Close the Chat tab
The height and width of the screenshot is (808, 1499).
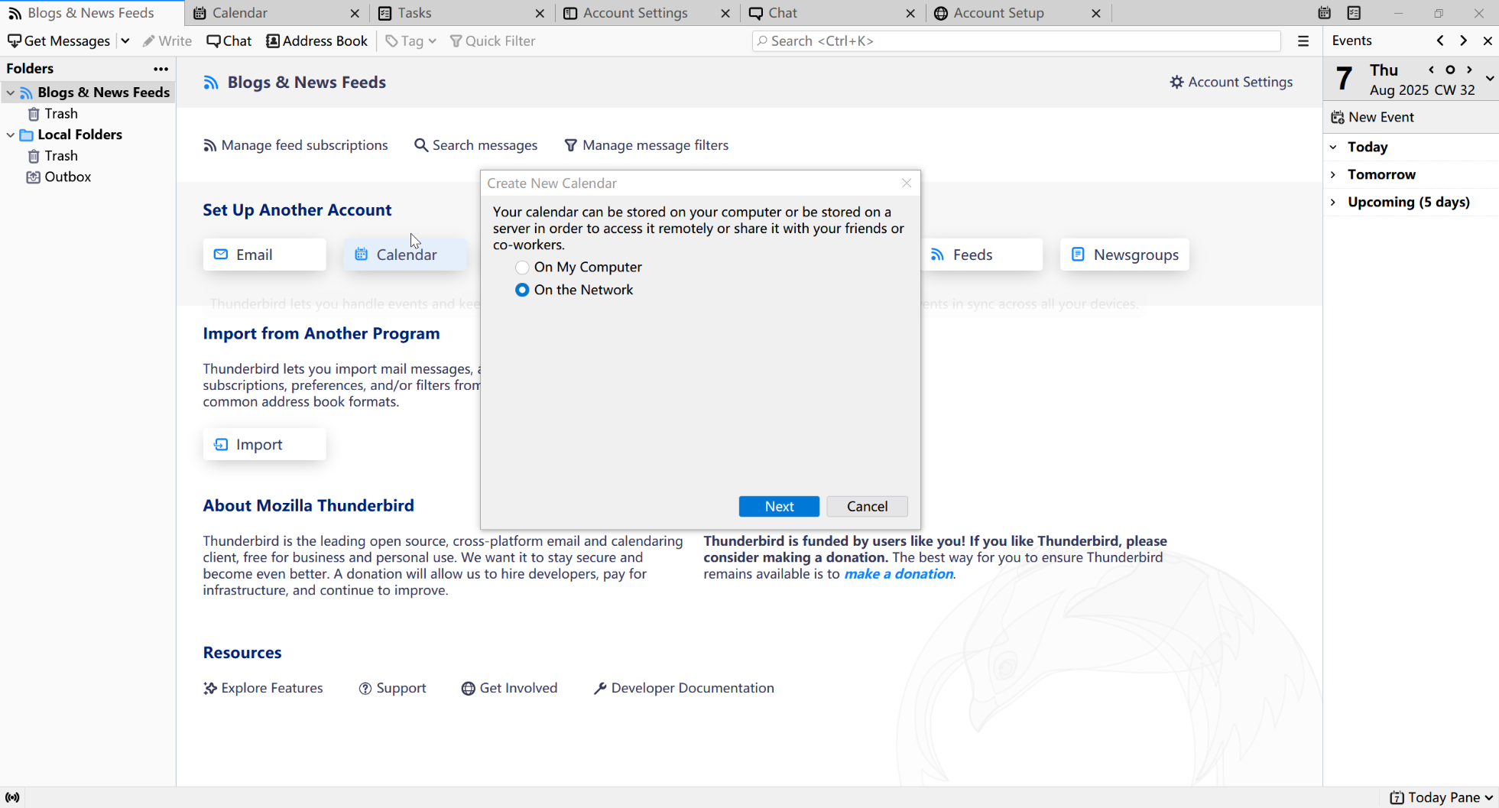pos(910,13)
